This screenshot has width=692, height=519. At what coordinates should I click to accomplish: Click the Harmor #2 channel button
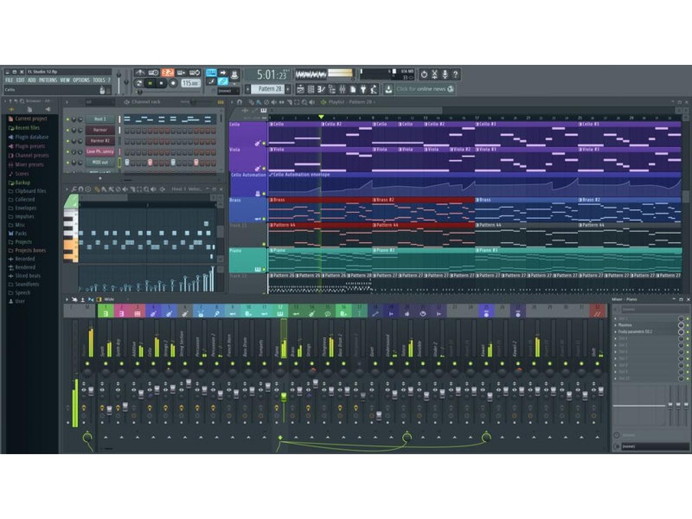(100, 141)
